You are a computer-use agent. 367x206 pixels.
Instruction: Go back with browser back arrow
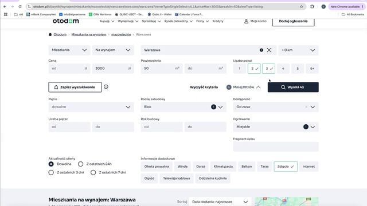(x=5, y=6)
